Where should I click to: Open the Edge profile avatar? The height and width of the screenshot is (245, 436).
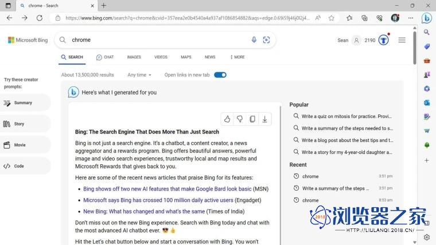tap(395, 18)
